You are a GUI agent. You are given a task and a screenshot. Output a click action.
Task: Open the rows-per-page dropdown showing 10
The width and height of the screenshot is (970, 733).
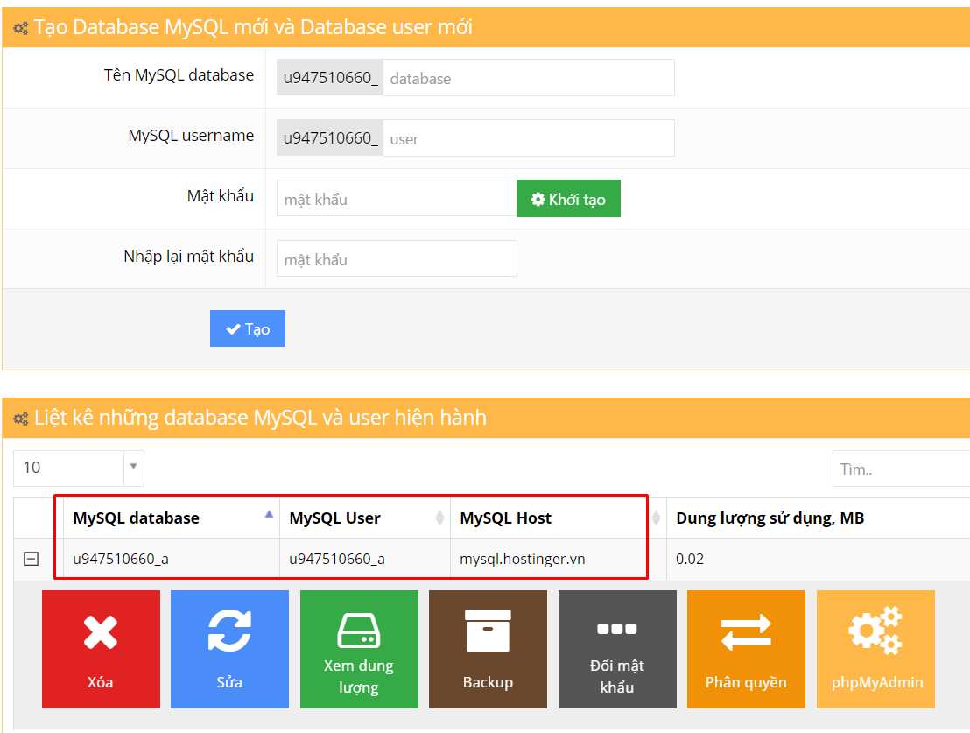tap(79, 468)
